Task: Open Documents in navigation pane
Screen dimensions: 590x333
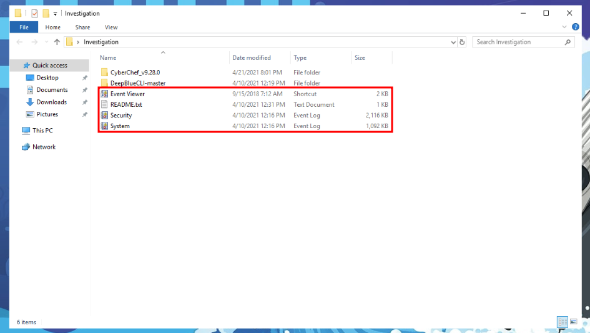Action: coord(52,90)
